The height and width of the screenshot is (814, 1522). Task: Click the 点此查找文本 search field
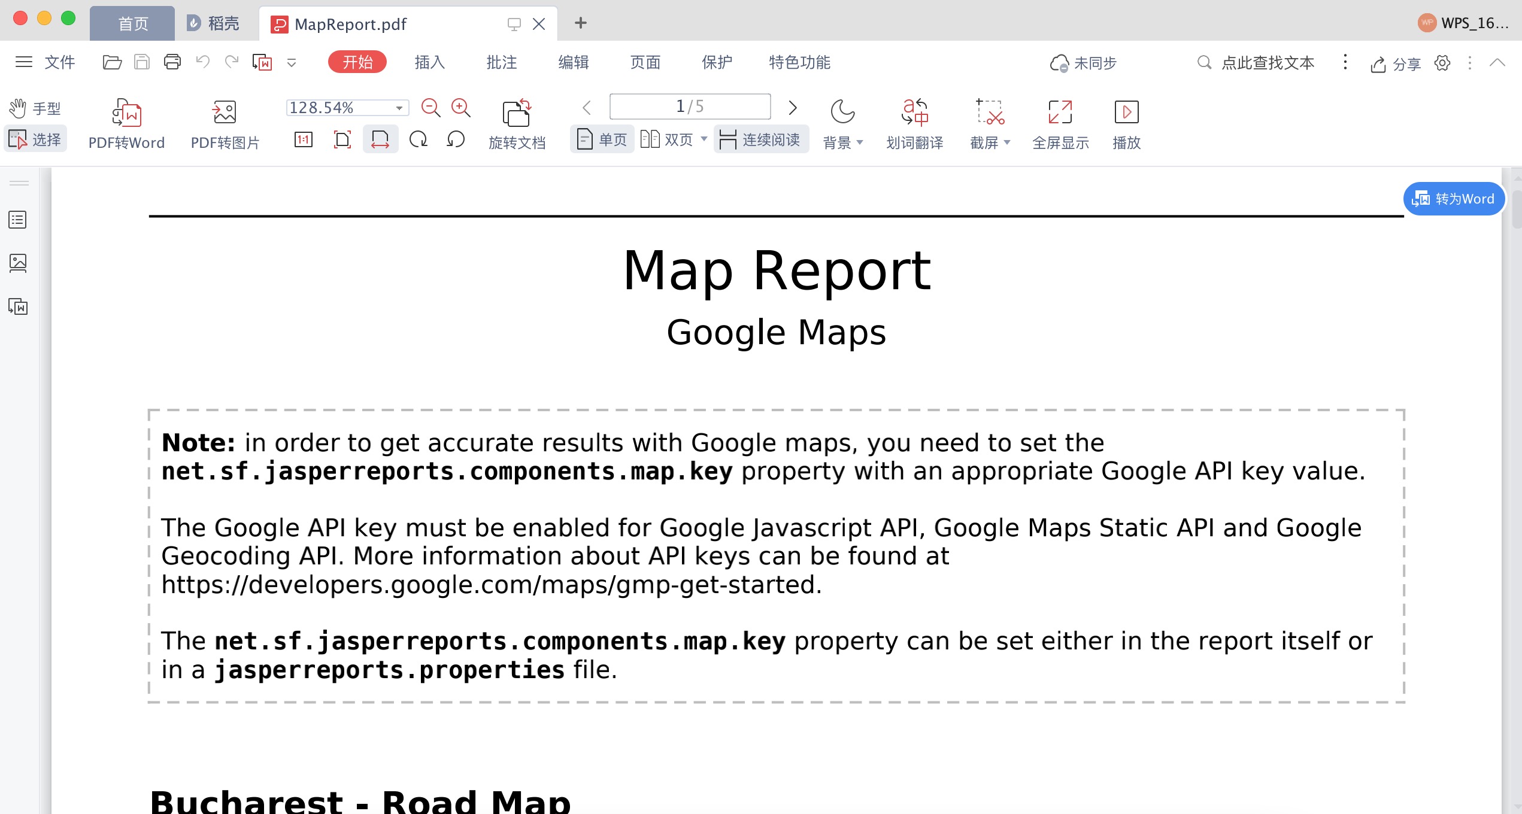1256,63
